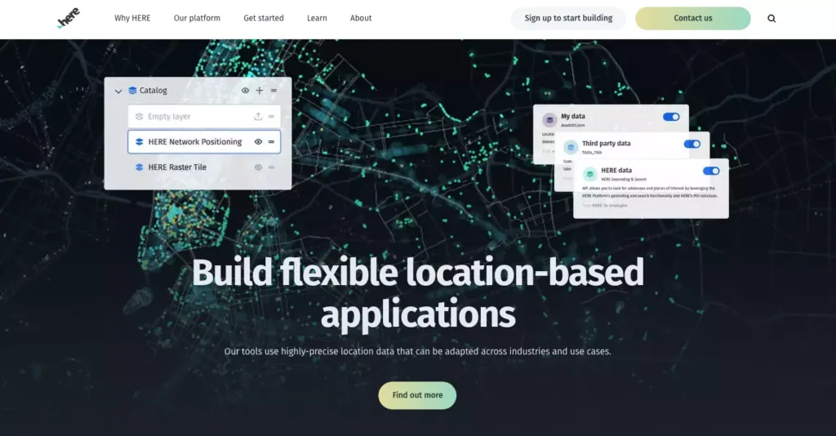Click the HERE Raster Tile layer icon
Image resolution: width=836 pixels, height=436 pixels.
(x=139, y=167)
